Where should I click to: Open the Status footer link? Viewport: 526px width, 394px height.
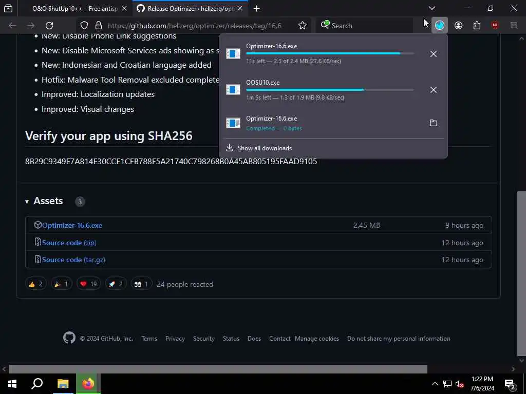coord(231,339)
